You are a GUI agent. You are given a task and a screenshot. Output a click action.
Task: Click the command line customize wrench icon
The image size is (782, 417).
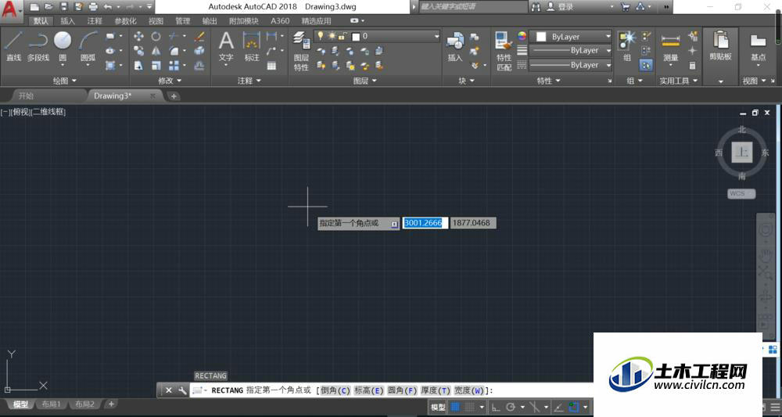pos(182,390)
